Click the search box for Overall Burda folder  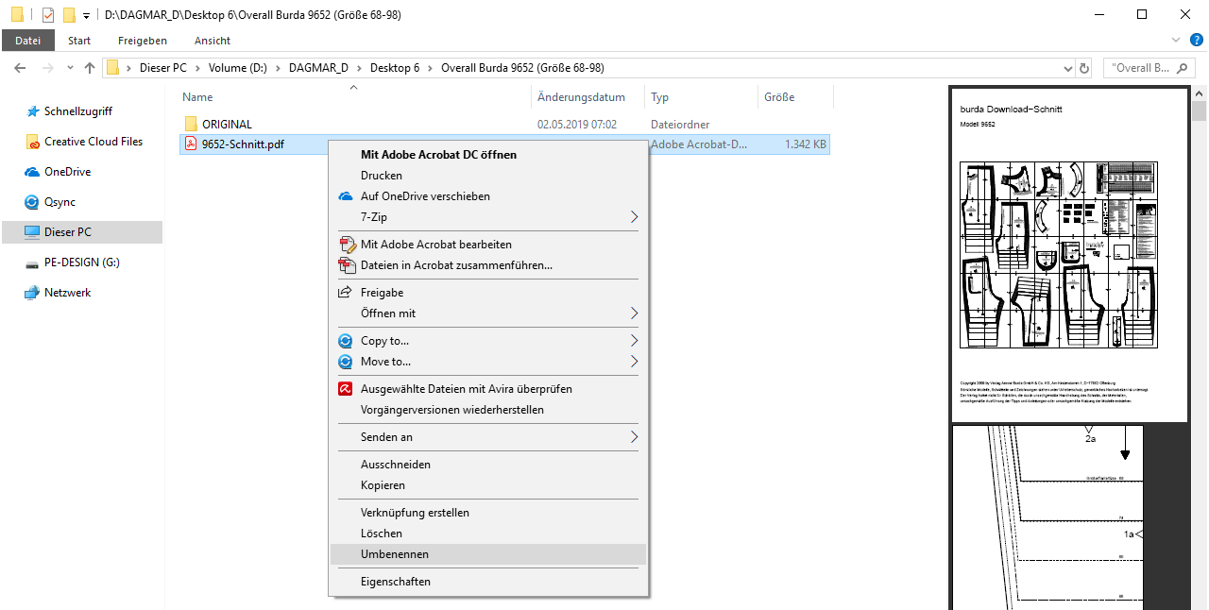point(1148,68)
